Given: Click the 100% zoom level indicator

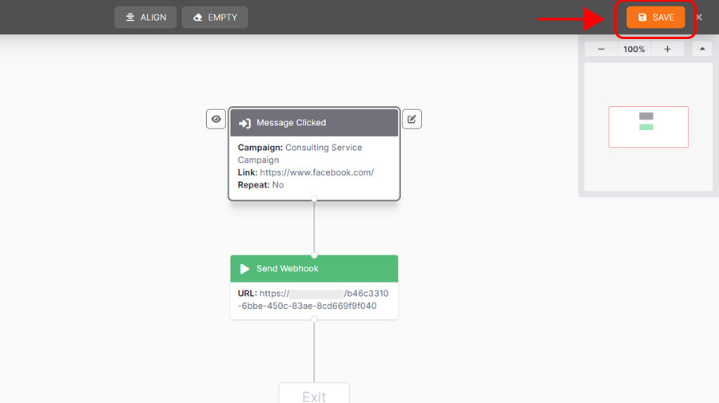Looking at the screenshot, I should click(634, 49).
